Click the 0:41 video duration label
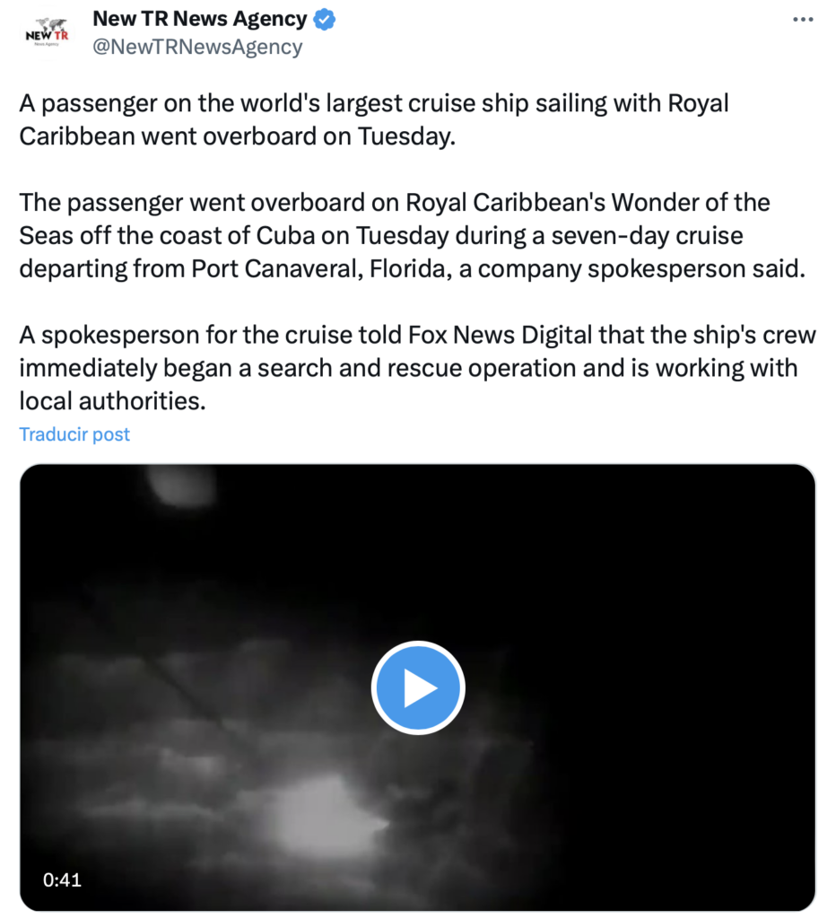 click(x=62, y=880)
